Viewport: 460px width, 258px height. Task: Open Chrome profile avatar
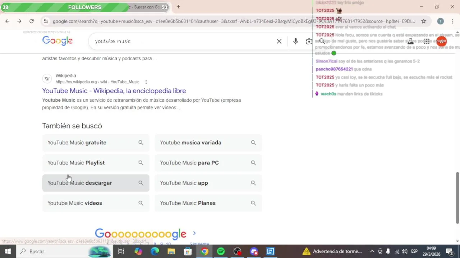click(x=440, y=21)
